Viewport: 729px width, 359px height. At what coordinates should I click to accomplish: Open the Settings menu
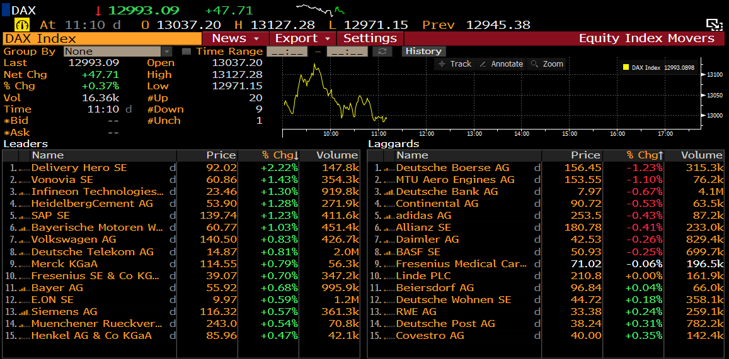[x=370, y=38]
